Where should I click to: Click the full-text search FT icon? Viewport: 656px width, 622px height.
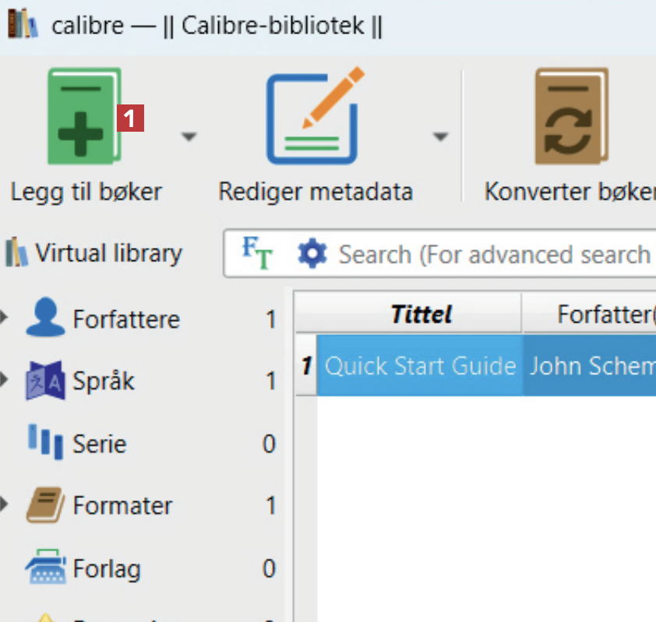click(x=256, y=253)
